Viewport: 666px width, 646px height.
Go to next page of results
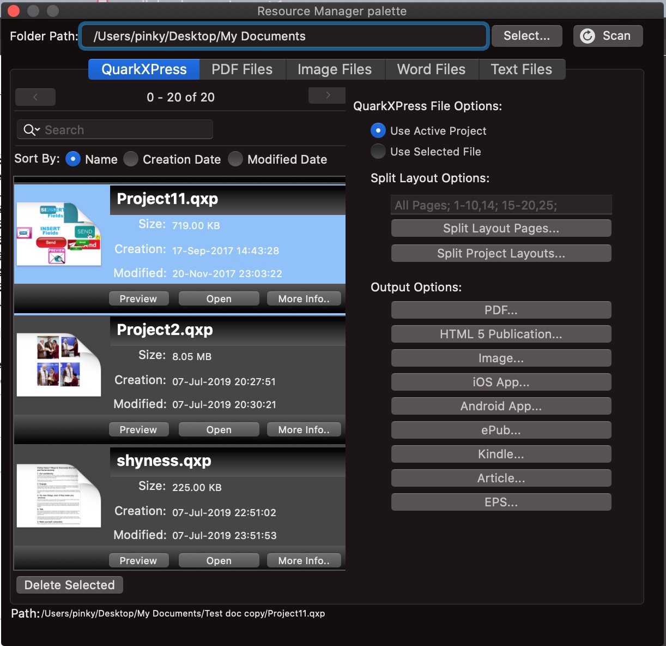point(327,95)
